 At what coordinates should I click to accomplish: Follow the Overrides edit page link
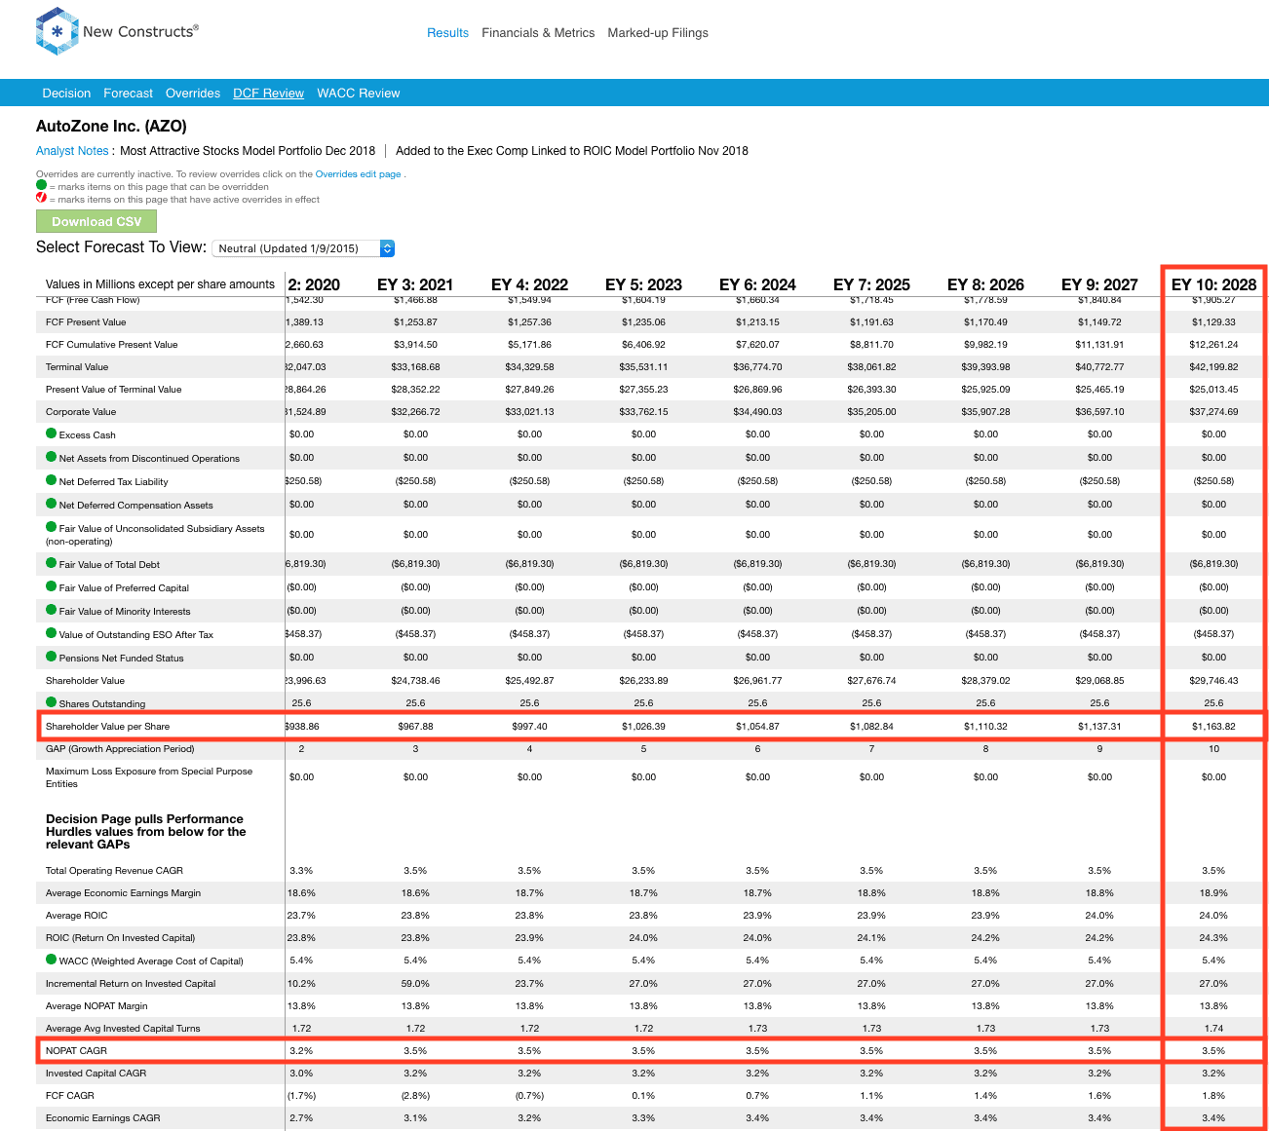358,174
